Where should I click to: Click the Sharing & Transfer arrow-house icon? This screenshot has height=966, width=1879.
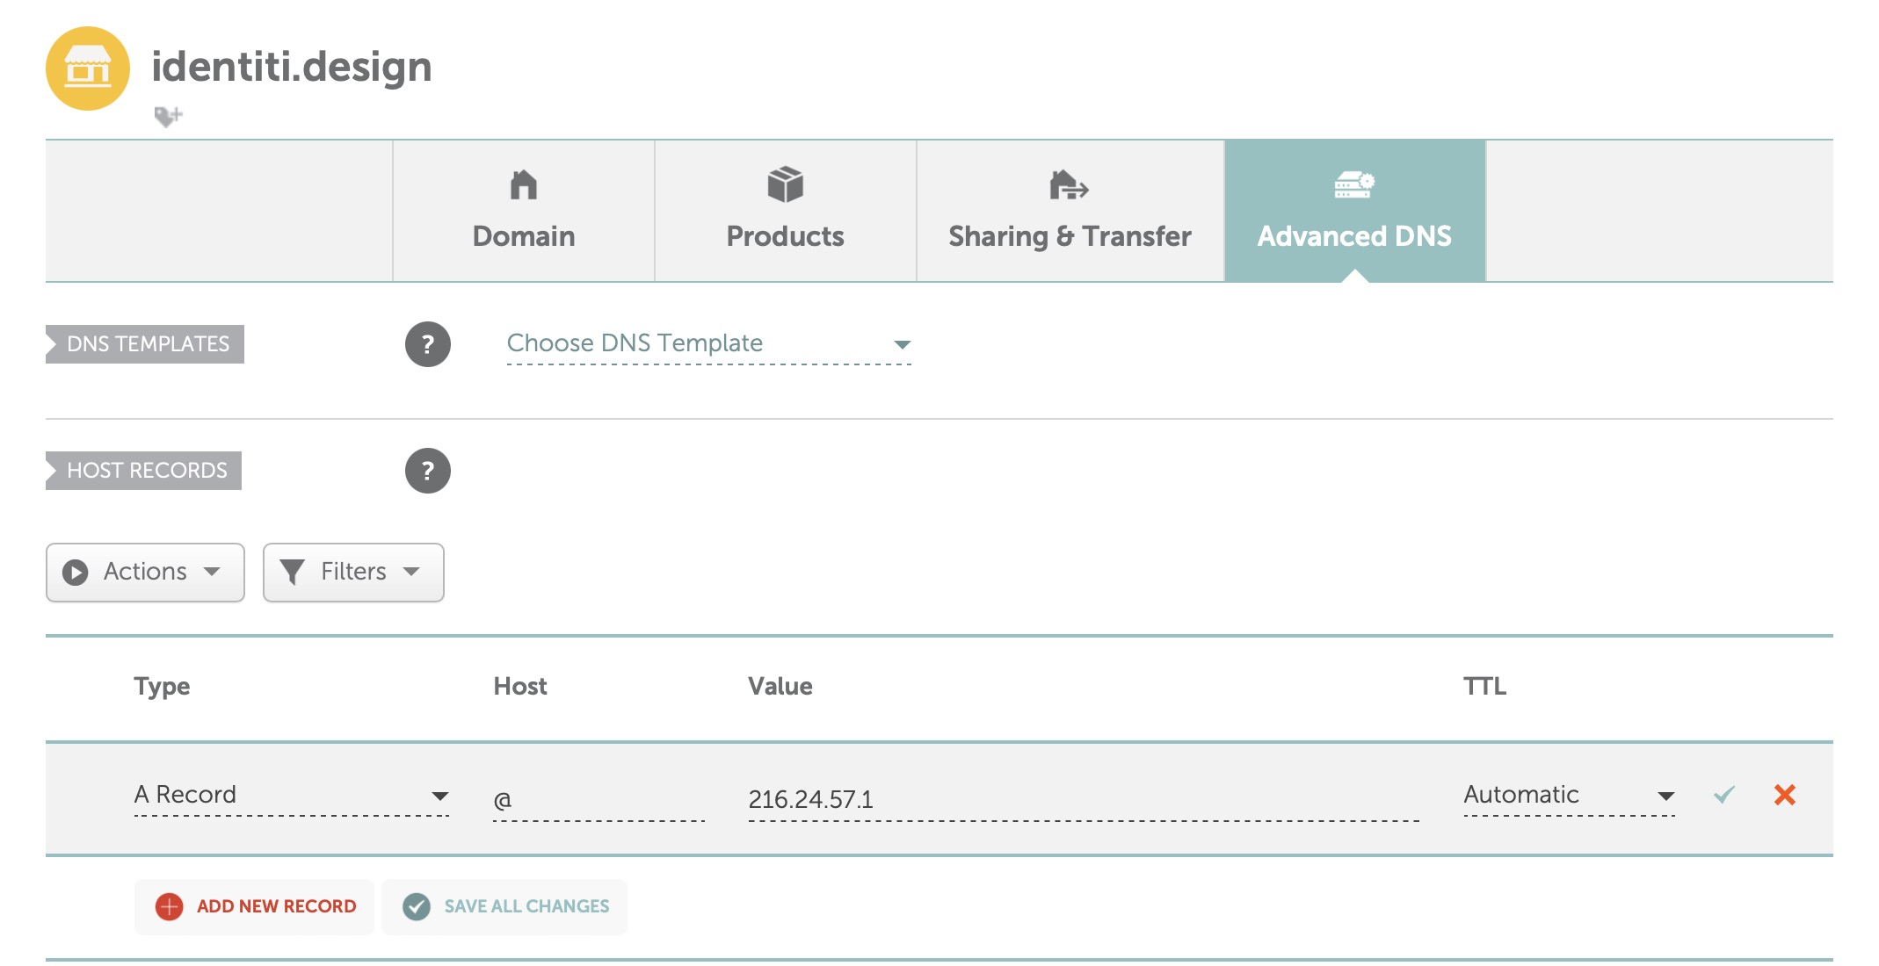pyautogui.click(x=1069, y=185)
